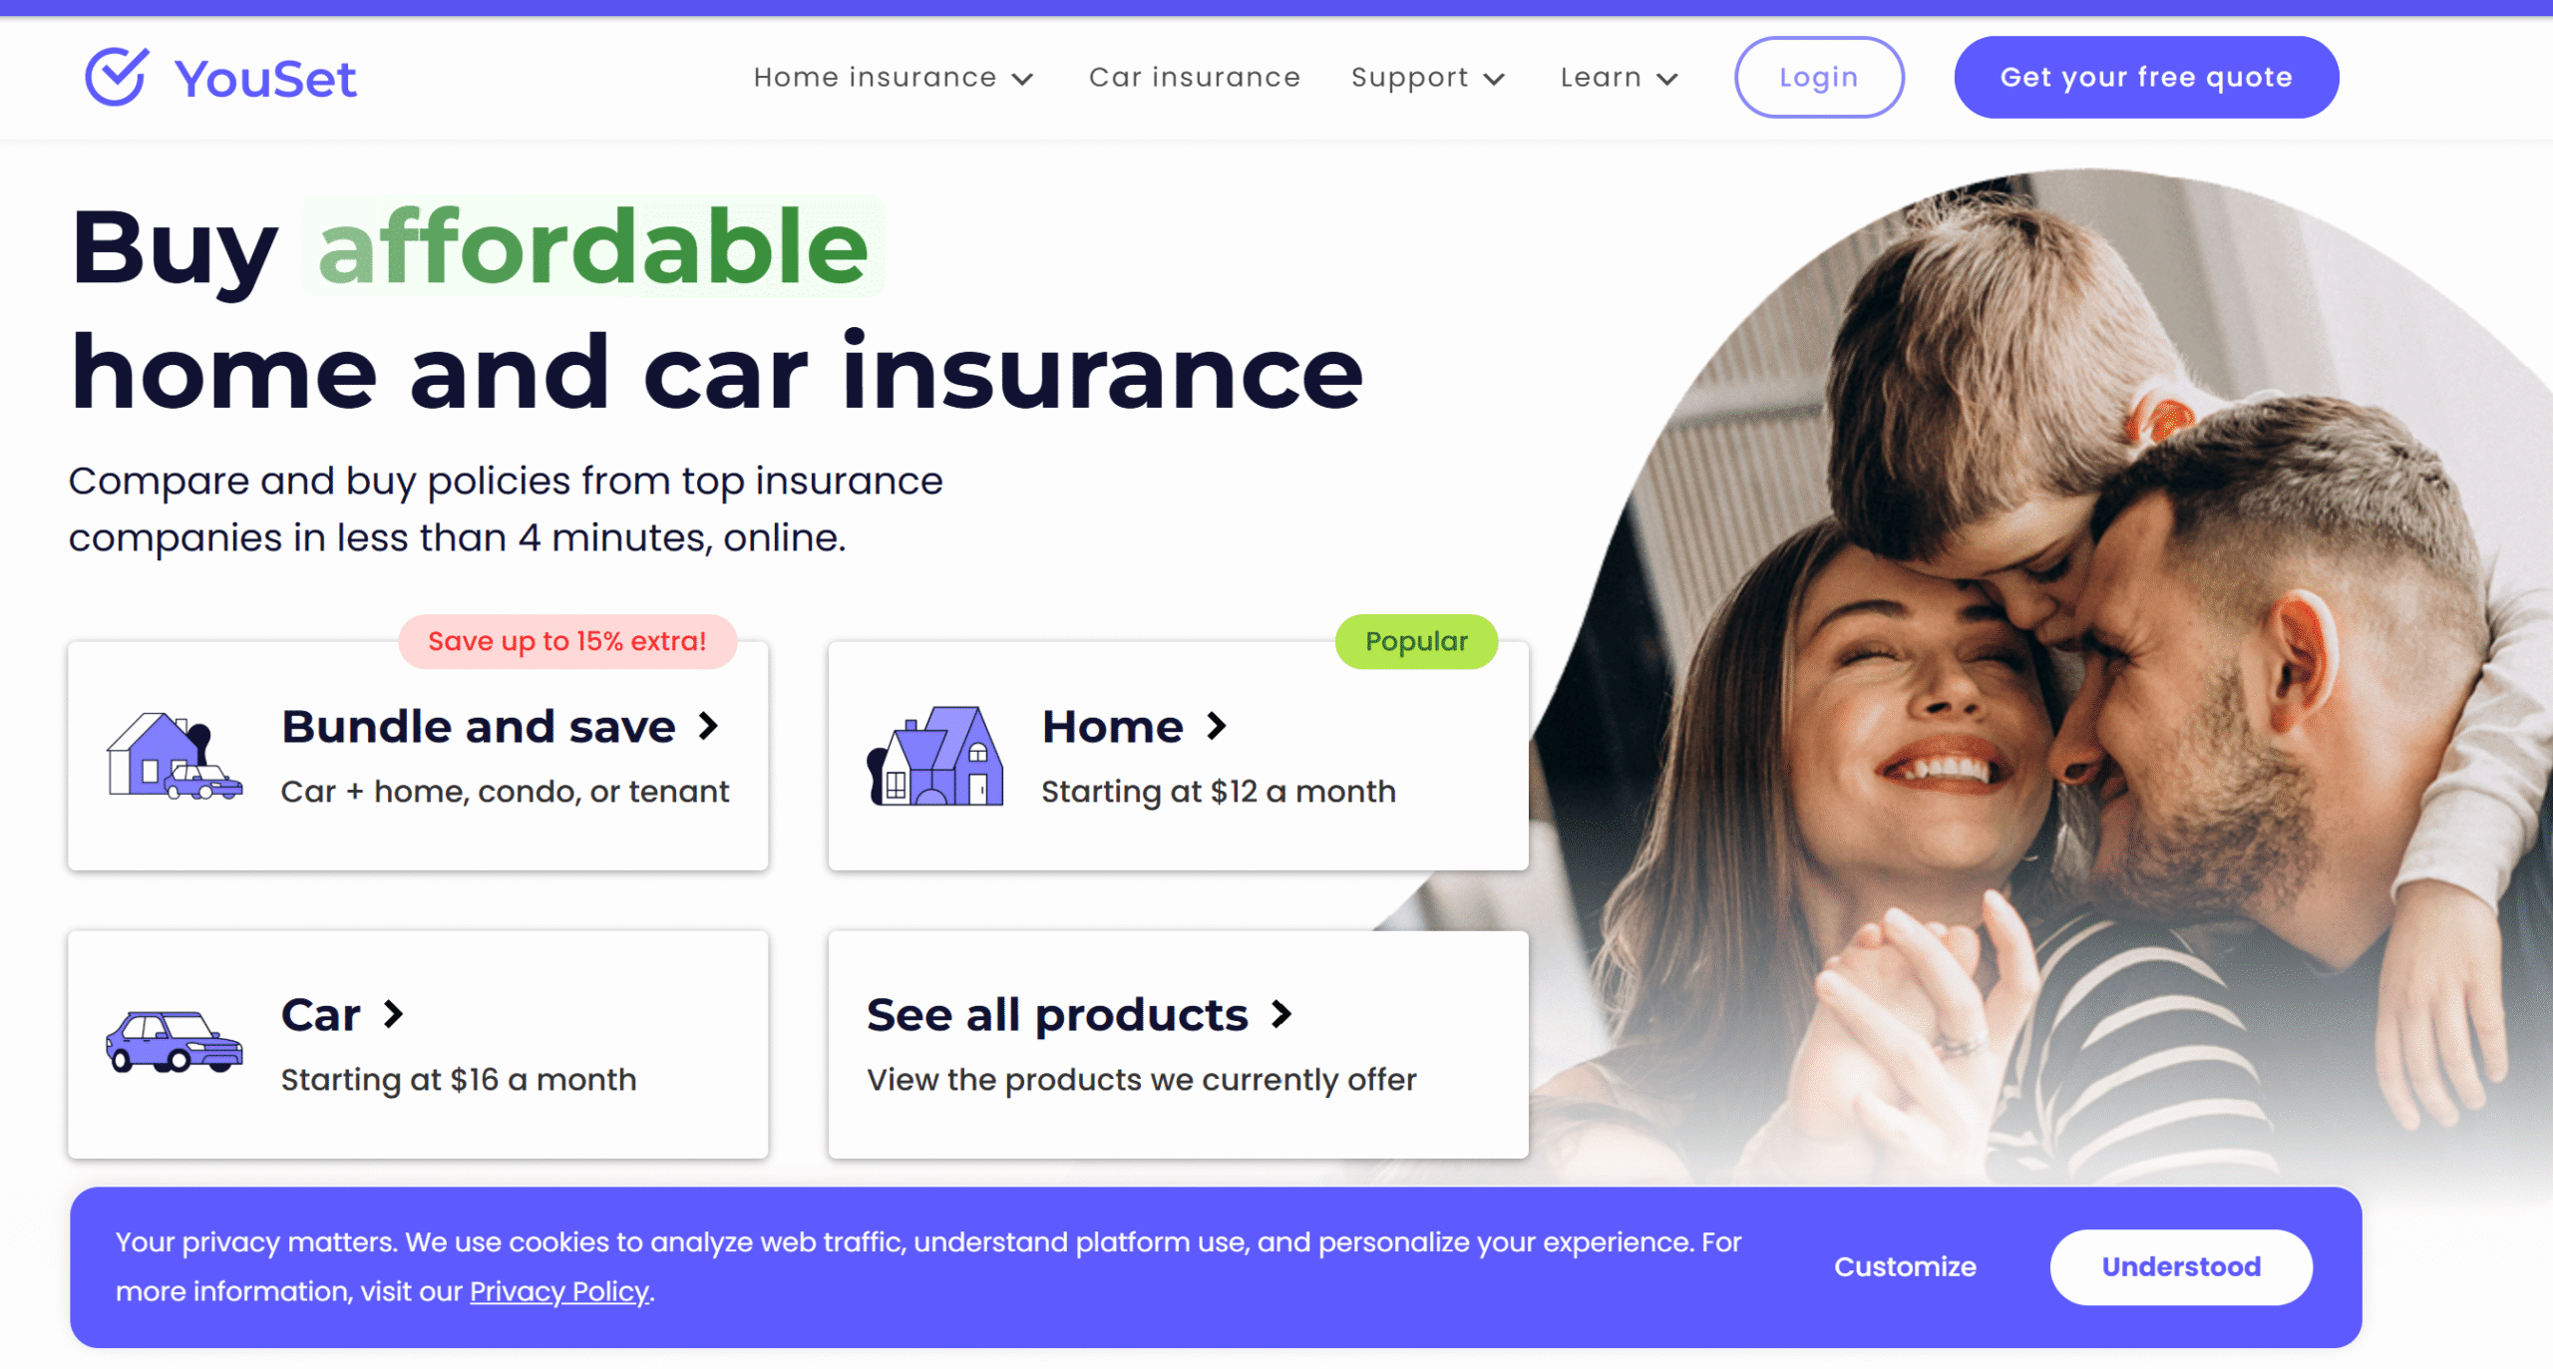The height and width of the screenshot is (1369, 2553).
Task: Click the Save up to 15% extra badge
Action: (x=567, y=641)
